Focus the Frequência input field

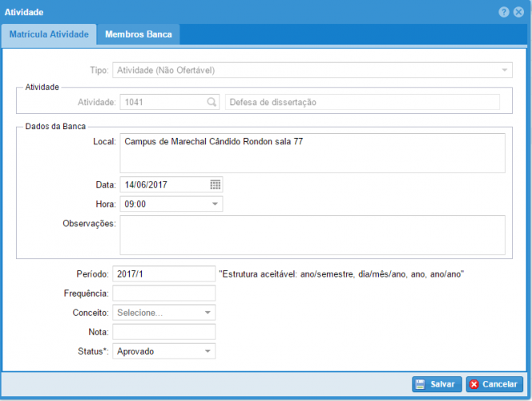tap(164, 294)
